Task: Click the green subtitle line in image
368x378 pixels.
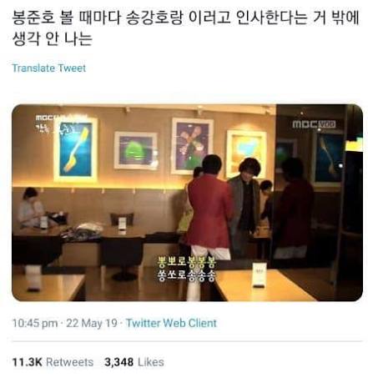Action: coord(186,262)
